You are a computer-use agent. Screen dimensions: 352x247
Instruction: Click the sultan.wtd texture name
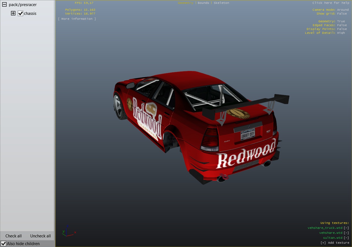(x=333, y=238)
